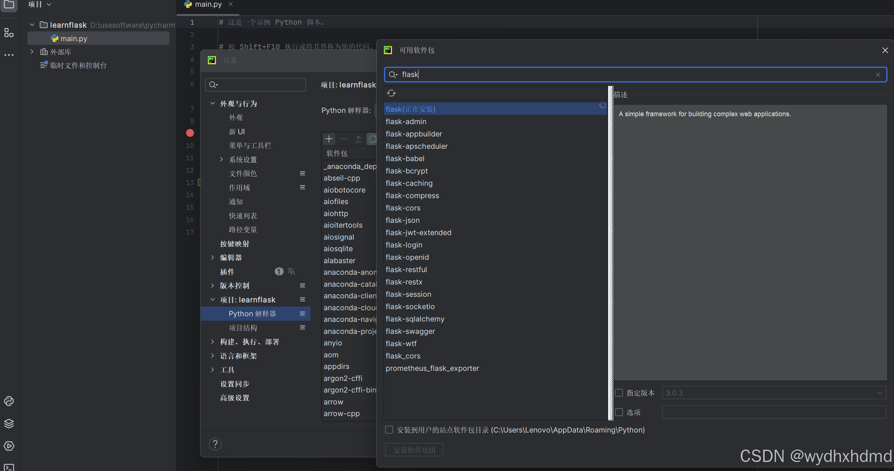Viewport: 894px width, 471px height.
Task: Open the Python Console sidebar icon
Action: (9, 401)
